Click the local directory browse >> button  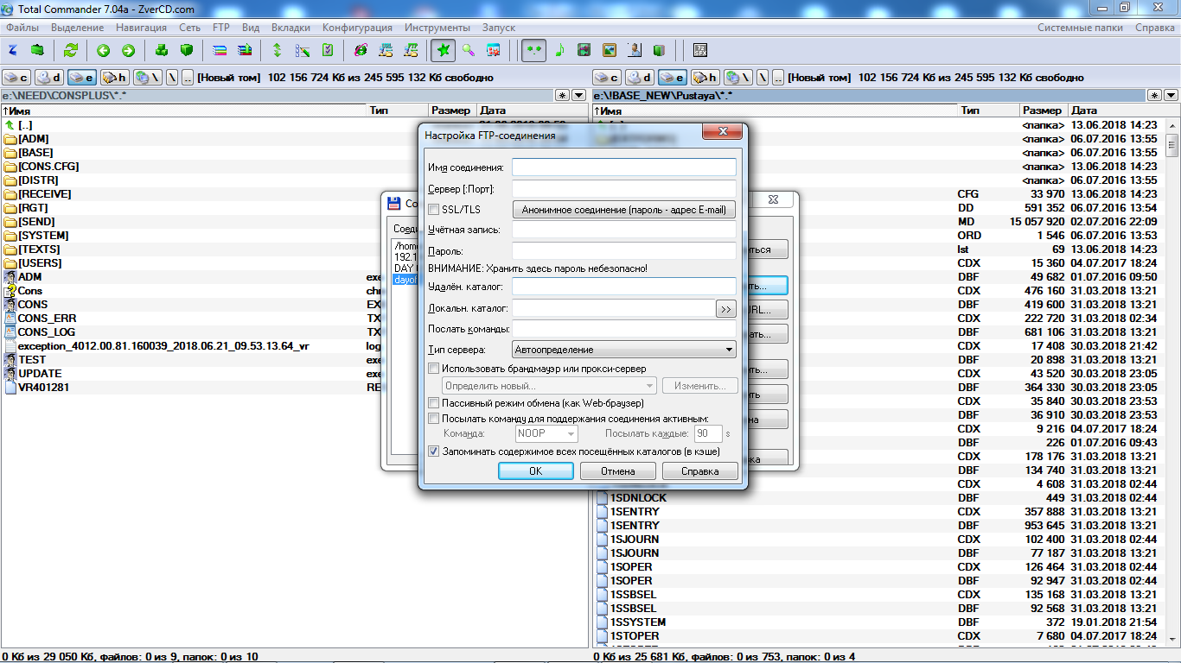point(725,308)
